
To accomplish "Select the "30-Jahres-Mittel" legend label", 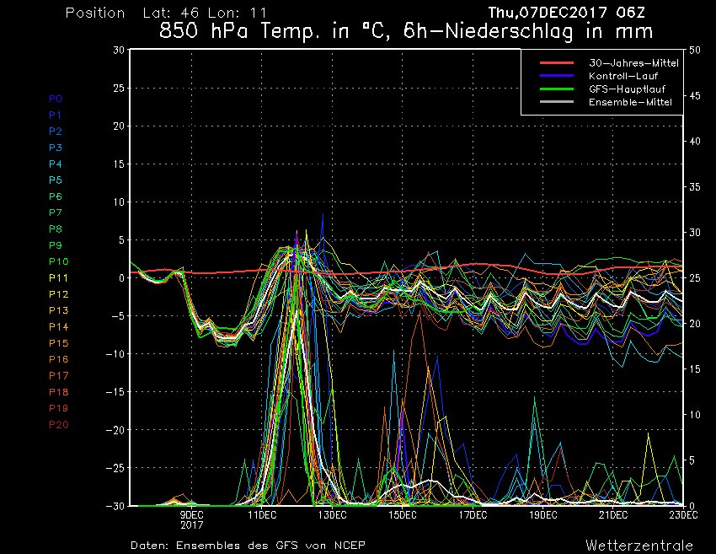I will pos(633,63).
